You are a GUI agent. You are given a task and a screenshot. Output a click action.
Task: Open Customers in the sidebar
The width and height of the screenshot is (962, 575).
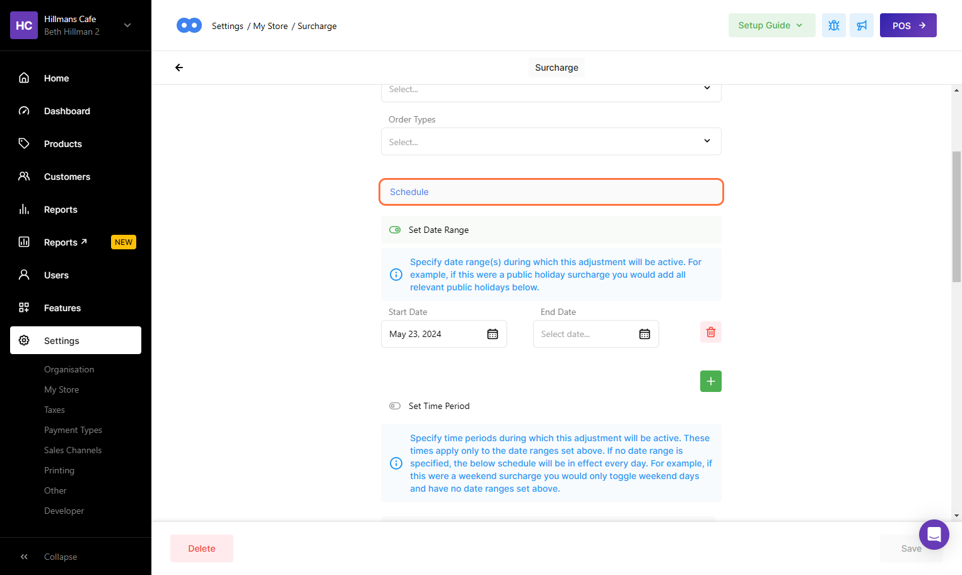coord(67,177)
